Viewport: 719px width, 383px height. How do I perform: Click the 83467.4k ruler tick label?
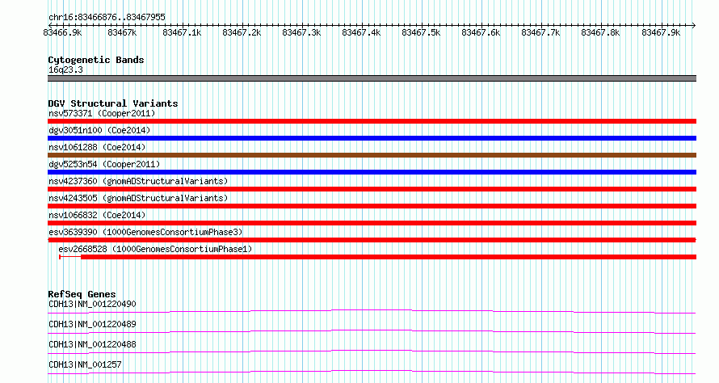pos(361,32)
